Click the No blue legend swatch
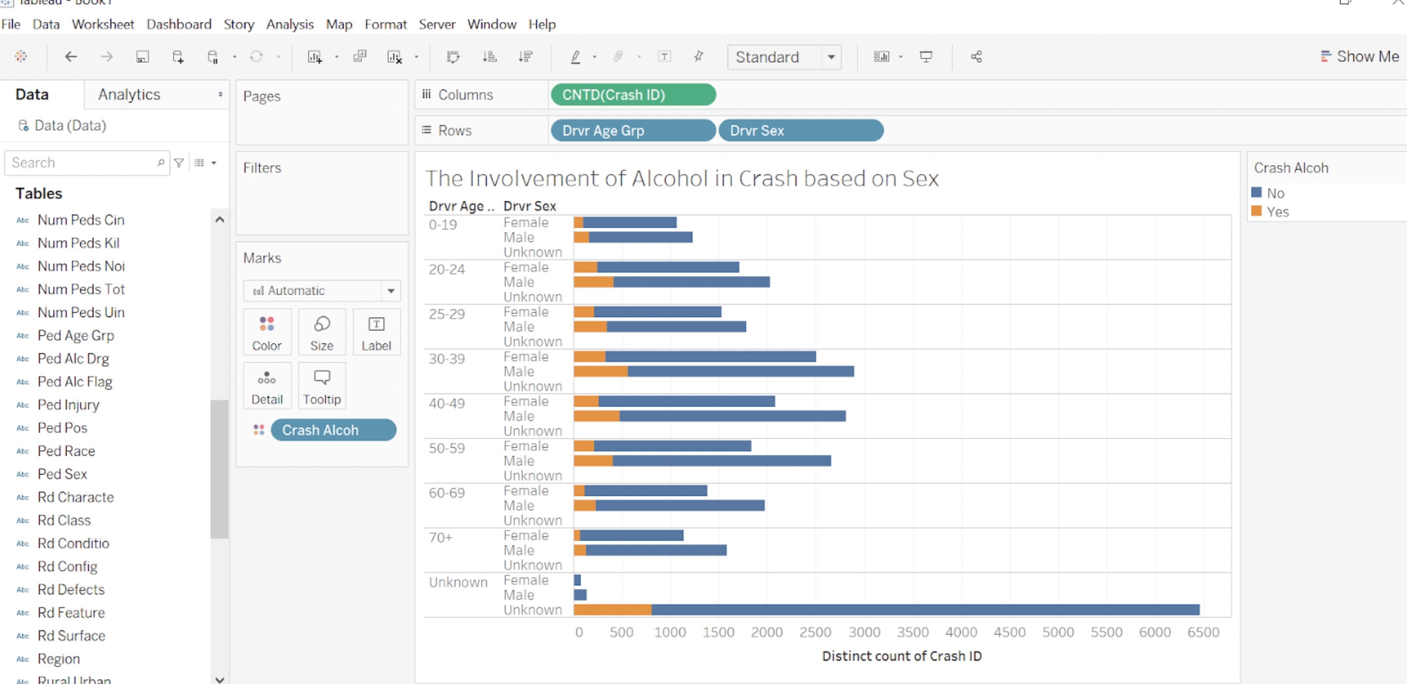This screenshot has width=1407, height=684. coord(1256,193)
